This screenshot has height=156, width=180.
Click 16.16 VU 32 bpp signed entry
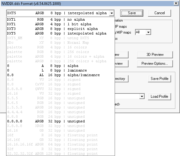click(x=61, y=93)
